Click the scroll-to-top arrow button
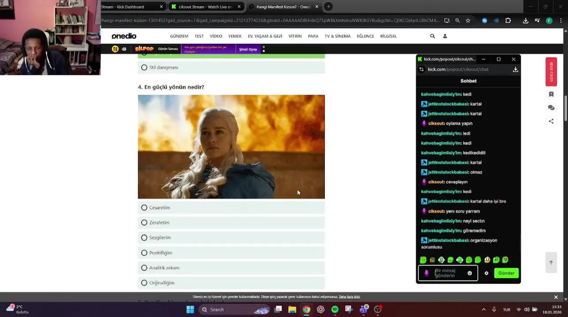This screenshot has height=317, width=568. [x=551, y=262]
